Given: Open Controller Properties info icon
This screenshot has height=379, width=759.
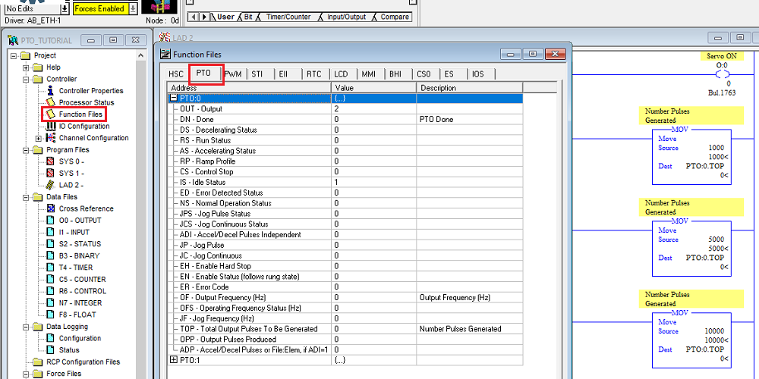Looking at the screenshot, I should coord(50,91).
